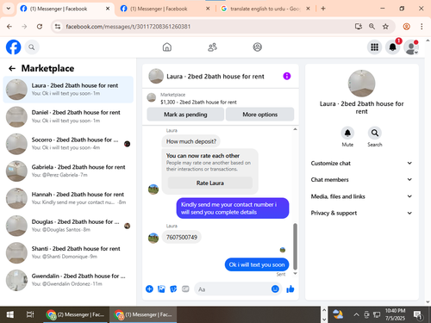Open Daniel's conversation in the list
Image resolution: width=431 pixels, height=323 pixels.
tap(68, 116)
